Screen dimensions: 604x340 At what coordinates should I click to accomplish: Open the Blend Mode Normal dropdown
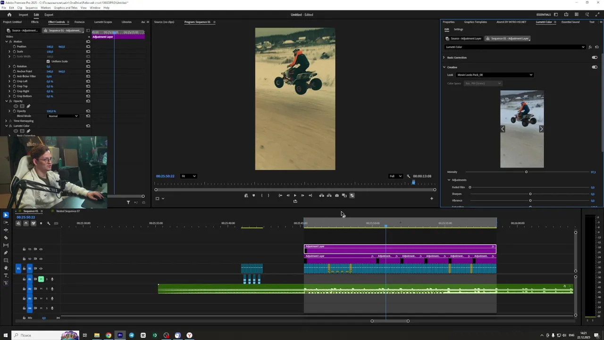pos(63,116)
